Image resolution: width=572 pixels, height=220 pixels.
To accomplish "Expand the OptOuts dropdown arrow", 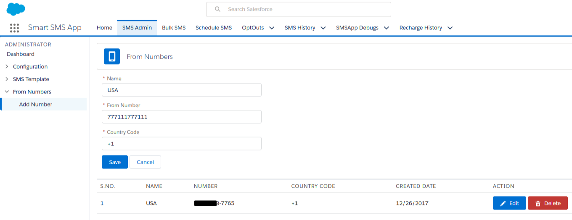I will [272, 28].
